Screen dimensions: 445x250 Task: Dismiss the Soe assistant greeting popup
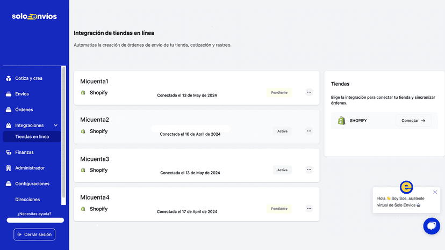pos(435,192)
